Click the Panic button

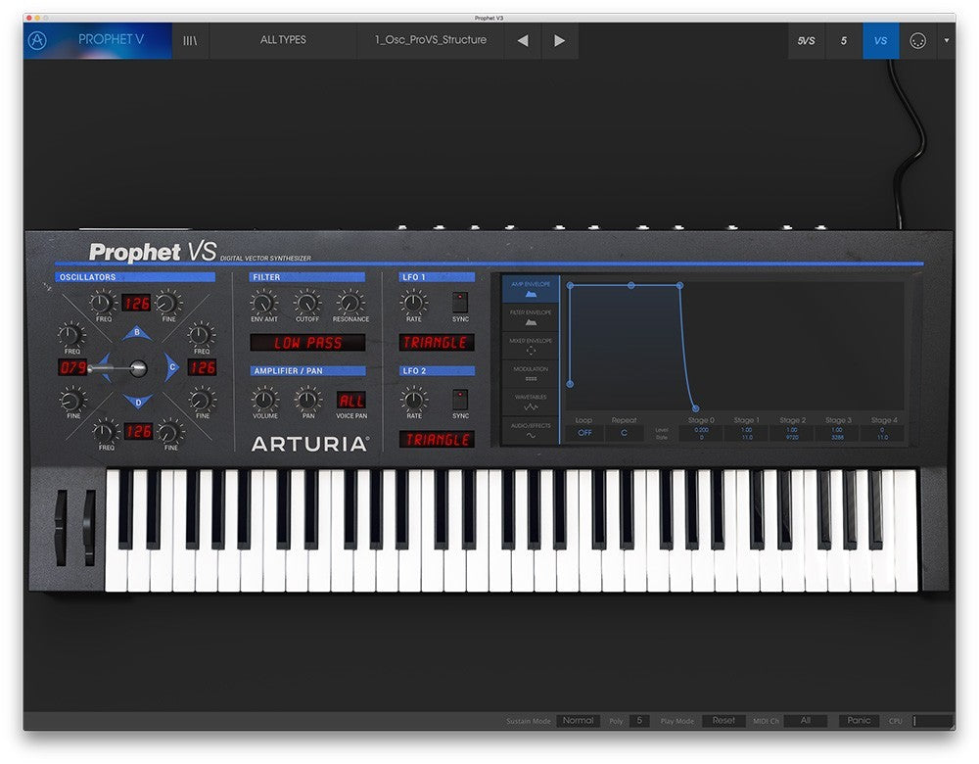(x=860, y=721)
